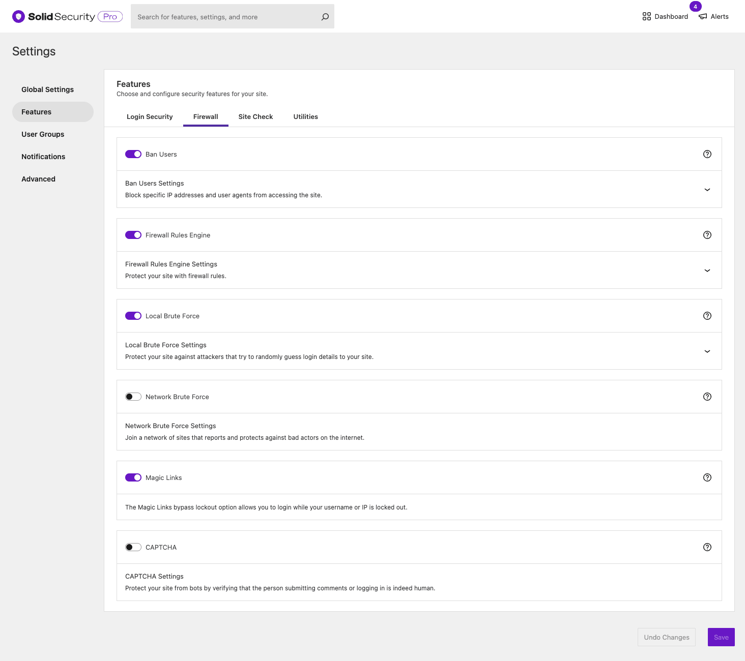The image size is (745, 661).
Task: Click Local Brute Force Settings heading
Action: pos(166,345)
